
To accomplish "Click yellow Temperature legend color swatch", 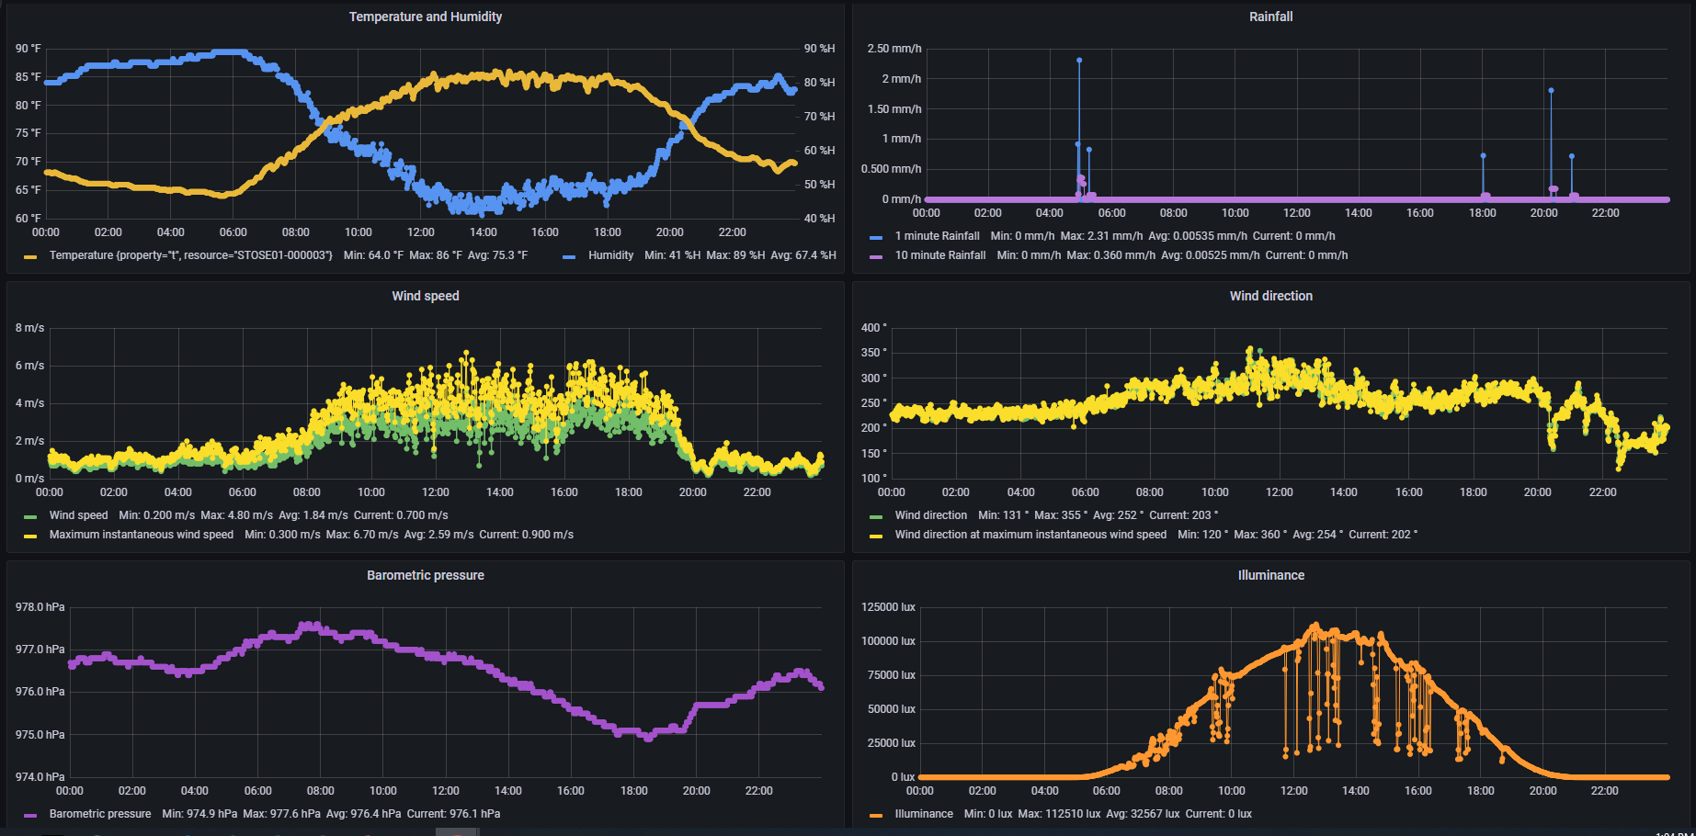I will pyautogui.click(x=30, y=256).
